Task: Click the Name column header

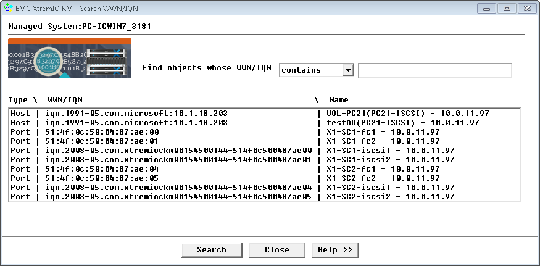Action: click(x=339, y=100)
